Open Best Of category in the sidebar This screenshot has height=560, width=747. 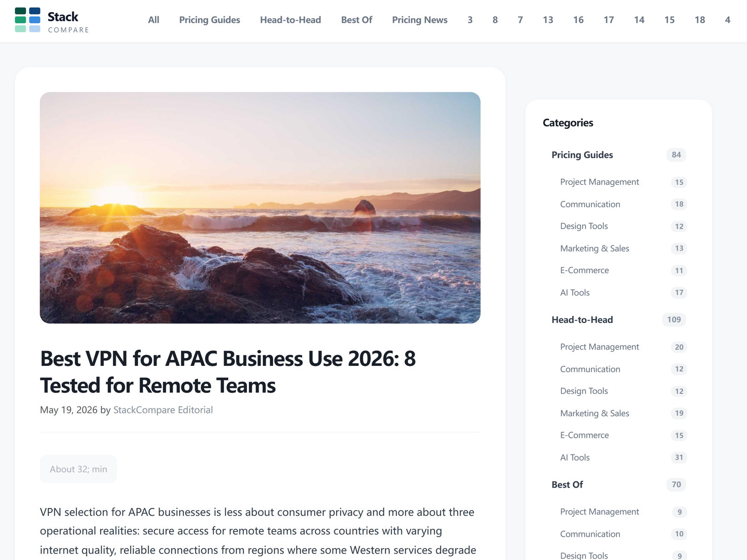[x=567, y=484]
